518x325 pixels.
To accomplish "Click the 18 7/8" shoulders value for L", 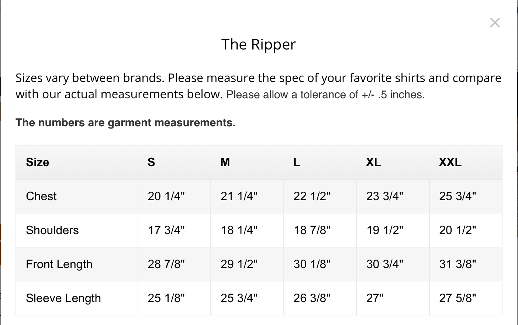I will [312, 230].
